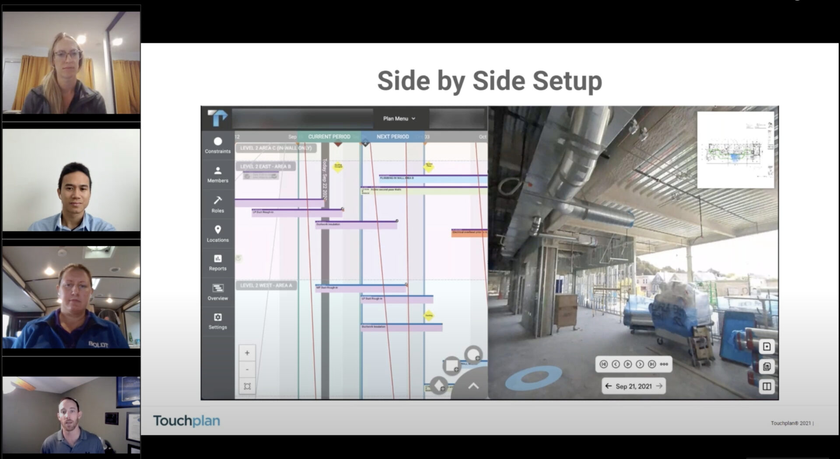The width and height of the screenshot is (840, 459).
Task: Click the field note marker icon button
Action: click(x=766, y=347)
